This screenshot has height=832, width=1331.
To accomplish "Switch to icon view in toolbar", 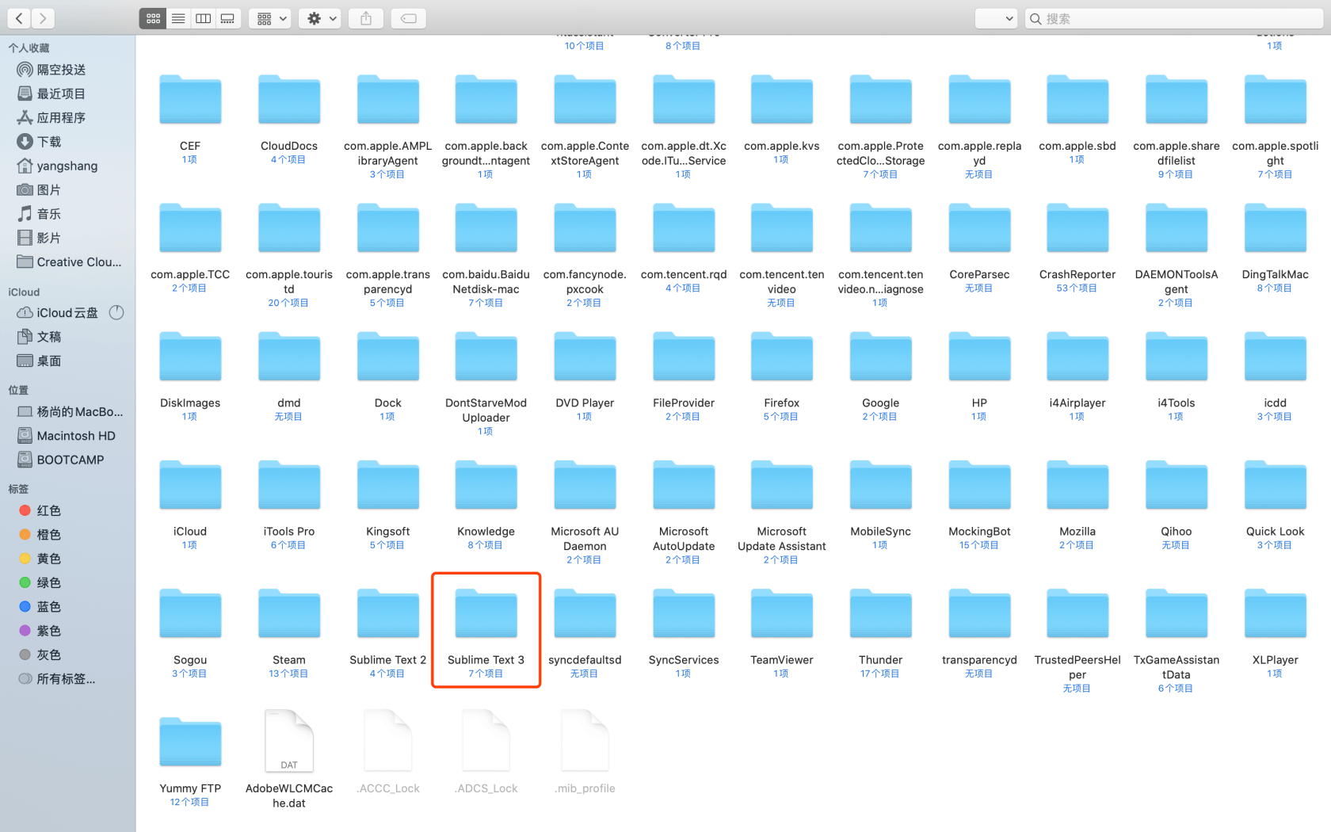I will tap(153, 18).
